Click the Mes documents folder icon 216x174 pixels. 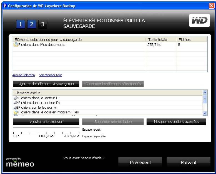click(16, 44)
